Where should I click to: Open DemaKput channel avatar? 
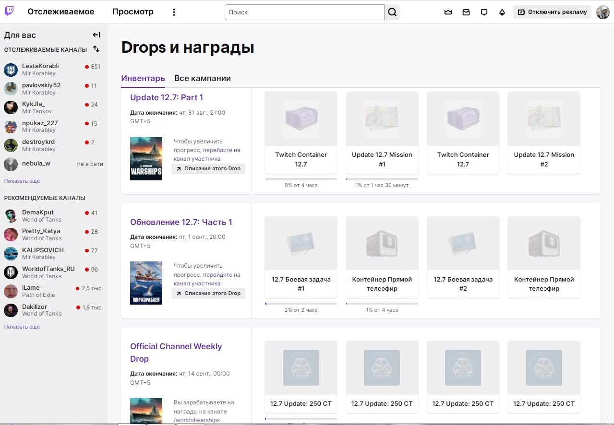pos(11,215)
